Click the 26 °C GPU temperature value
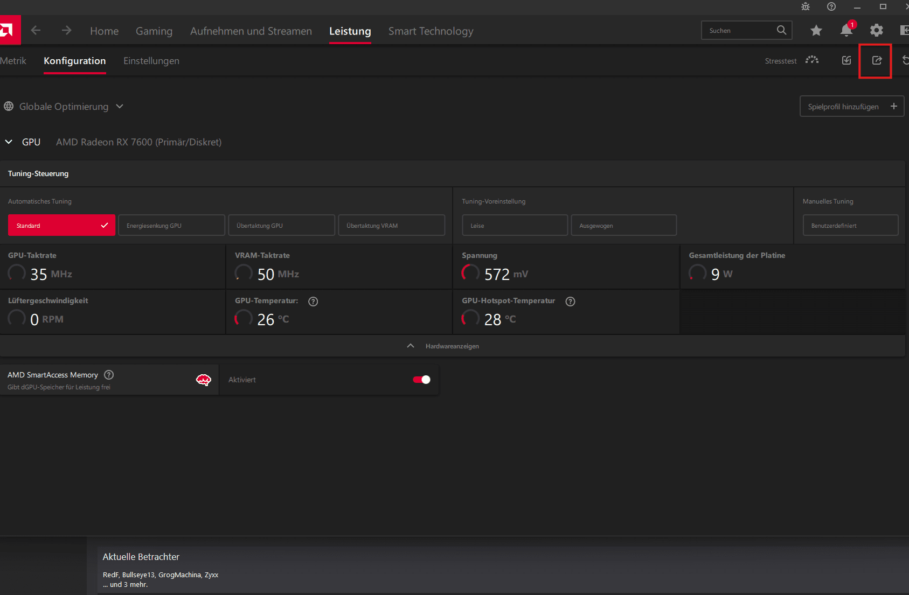The image size is (909, 595). pos(273,319)
